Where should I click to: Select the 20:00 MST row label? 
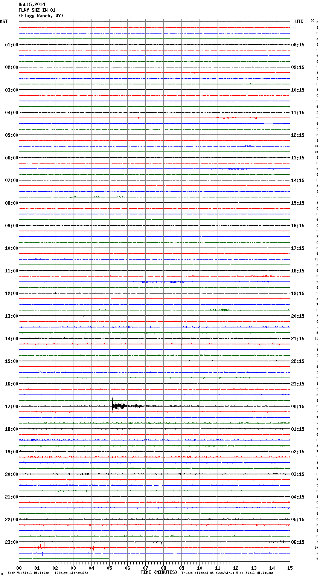point(12,474)
